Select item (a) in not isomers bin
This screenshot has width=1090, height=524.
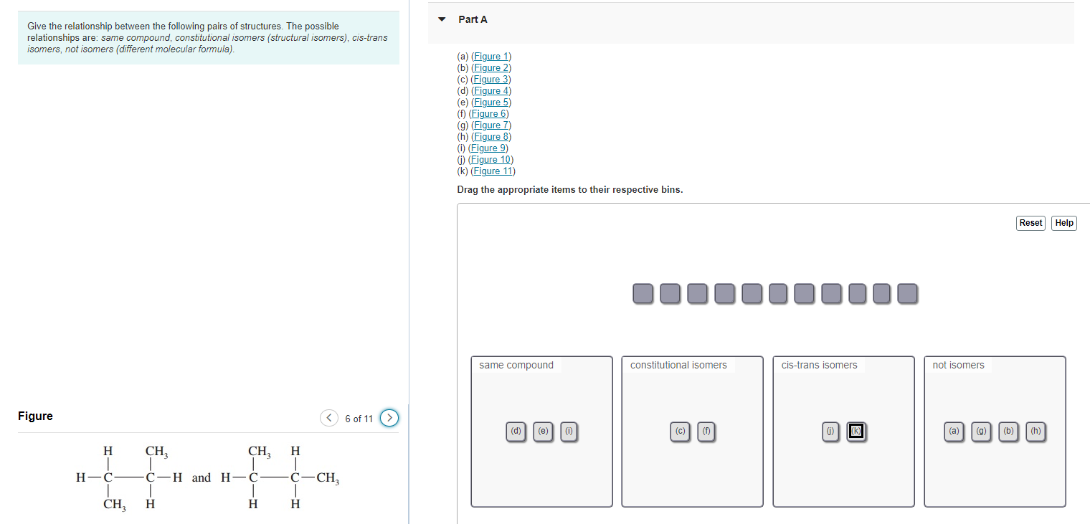coord(954,432)
